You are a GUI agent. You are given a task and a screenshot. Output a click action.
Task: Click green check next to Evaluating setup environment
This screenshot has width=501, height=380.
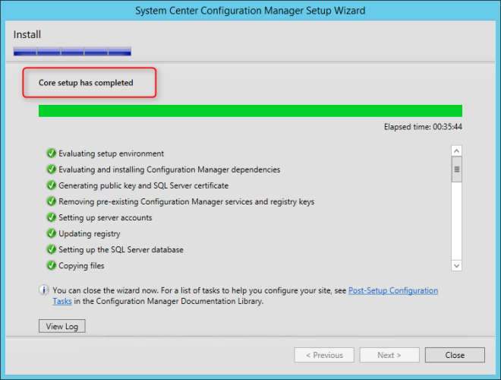click(x=51, y=154)
